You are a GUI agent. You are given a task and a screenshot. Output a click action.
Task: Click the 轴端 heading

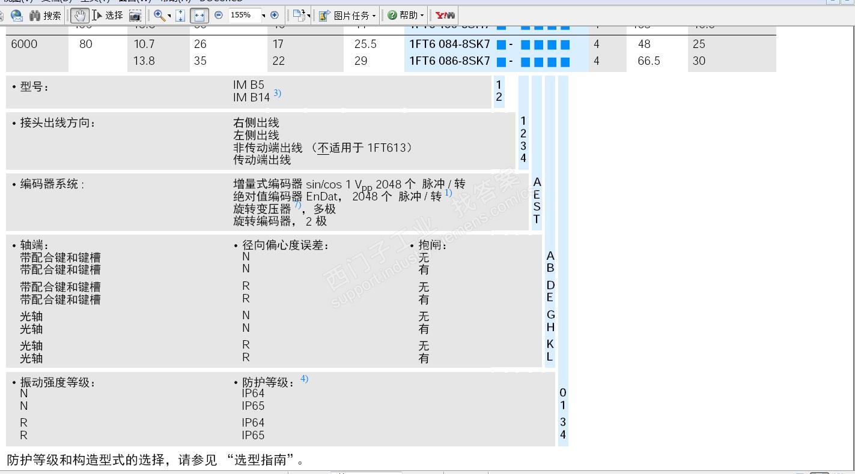34,245
